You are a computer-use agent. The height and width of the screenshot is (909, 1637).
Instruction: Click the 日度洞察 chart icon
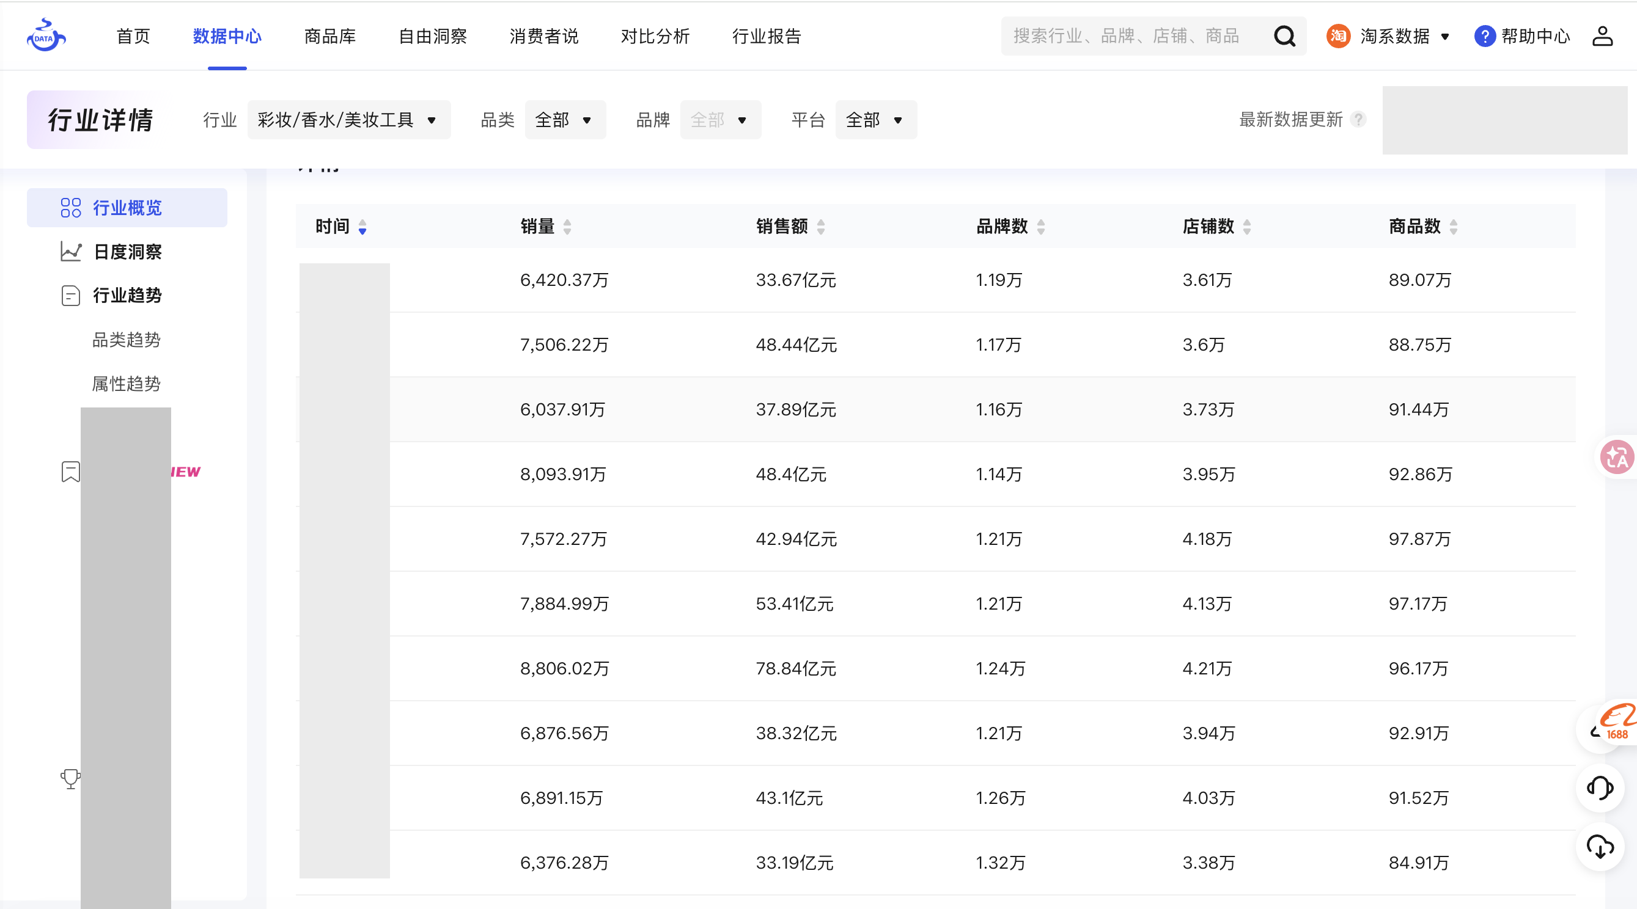point(70,252)
